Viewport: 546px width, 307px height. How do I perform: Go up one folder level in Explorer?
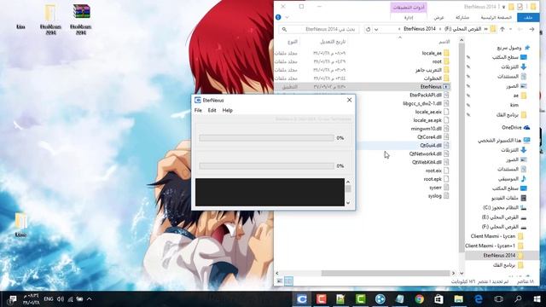tap(502, 30)
